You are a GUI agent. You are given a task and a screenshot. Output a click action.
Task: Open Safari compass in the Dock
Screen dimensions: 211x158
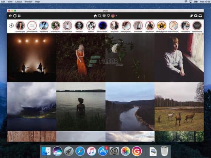(80, 151)
